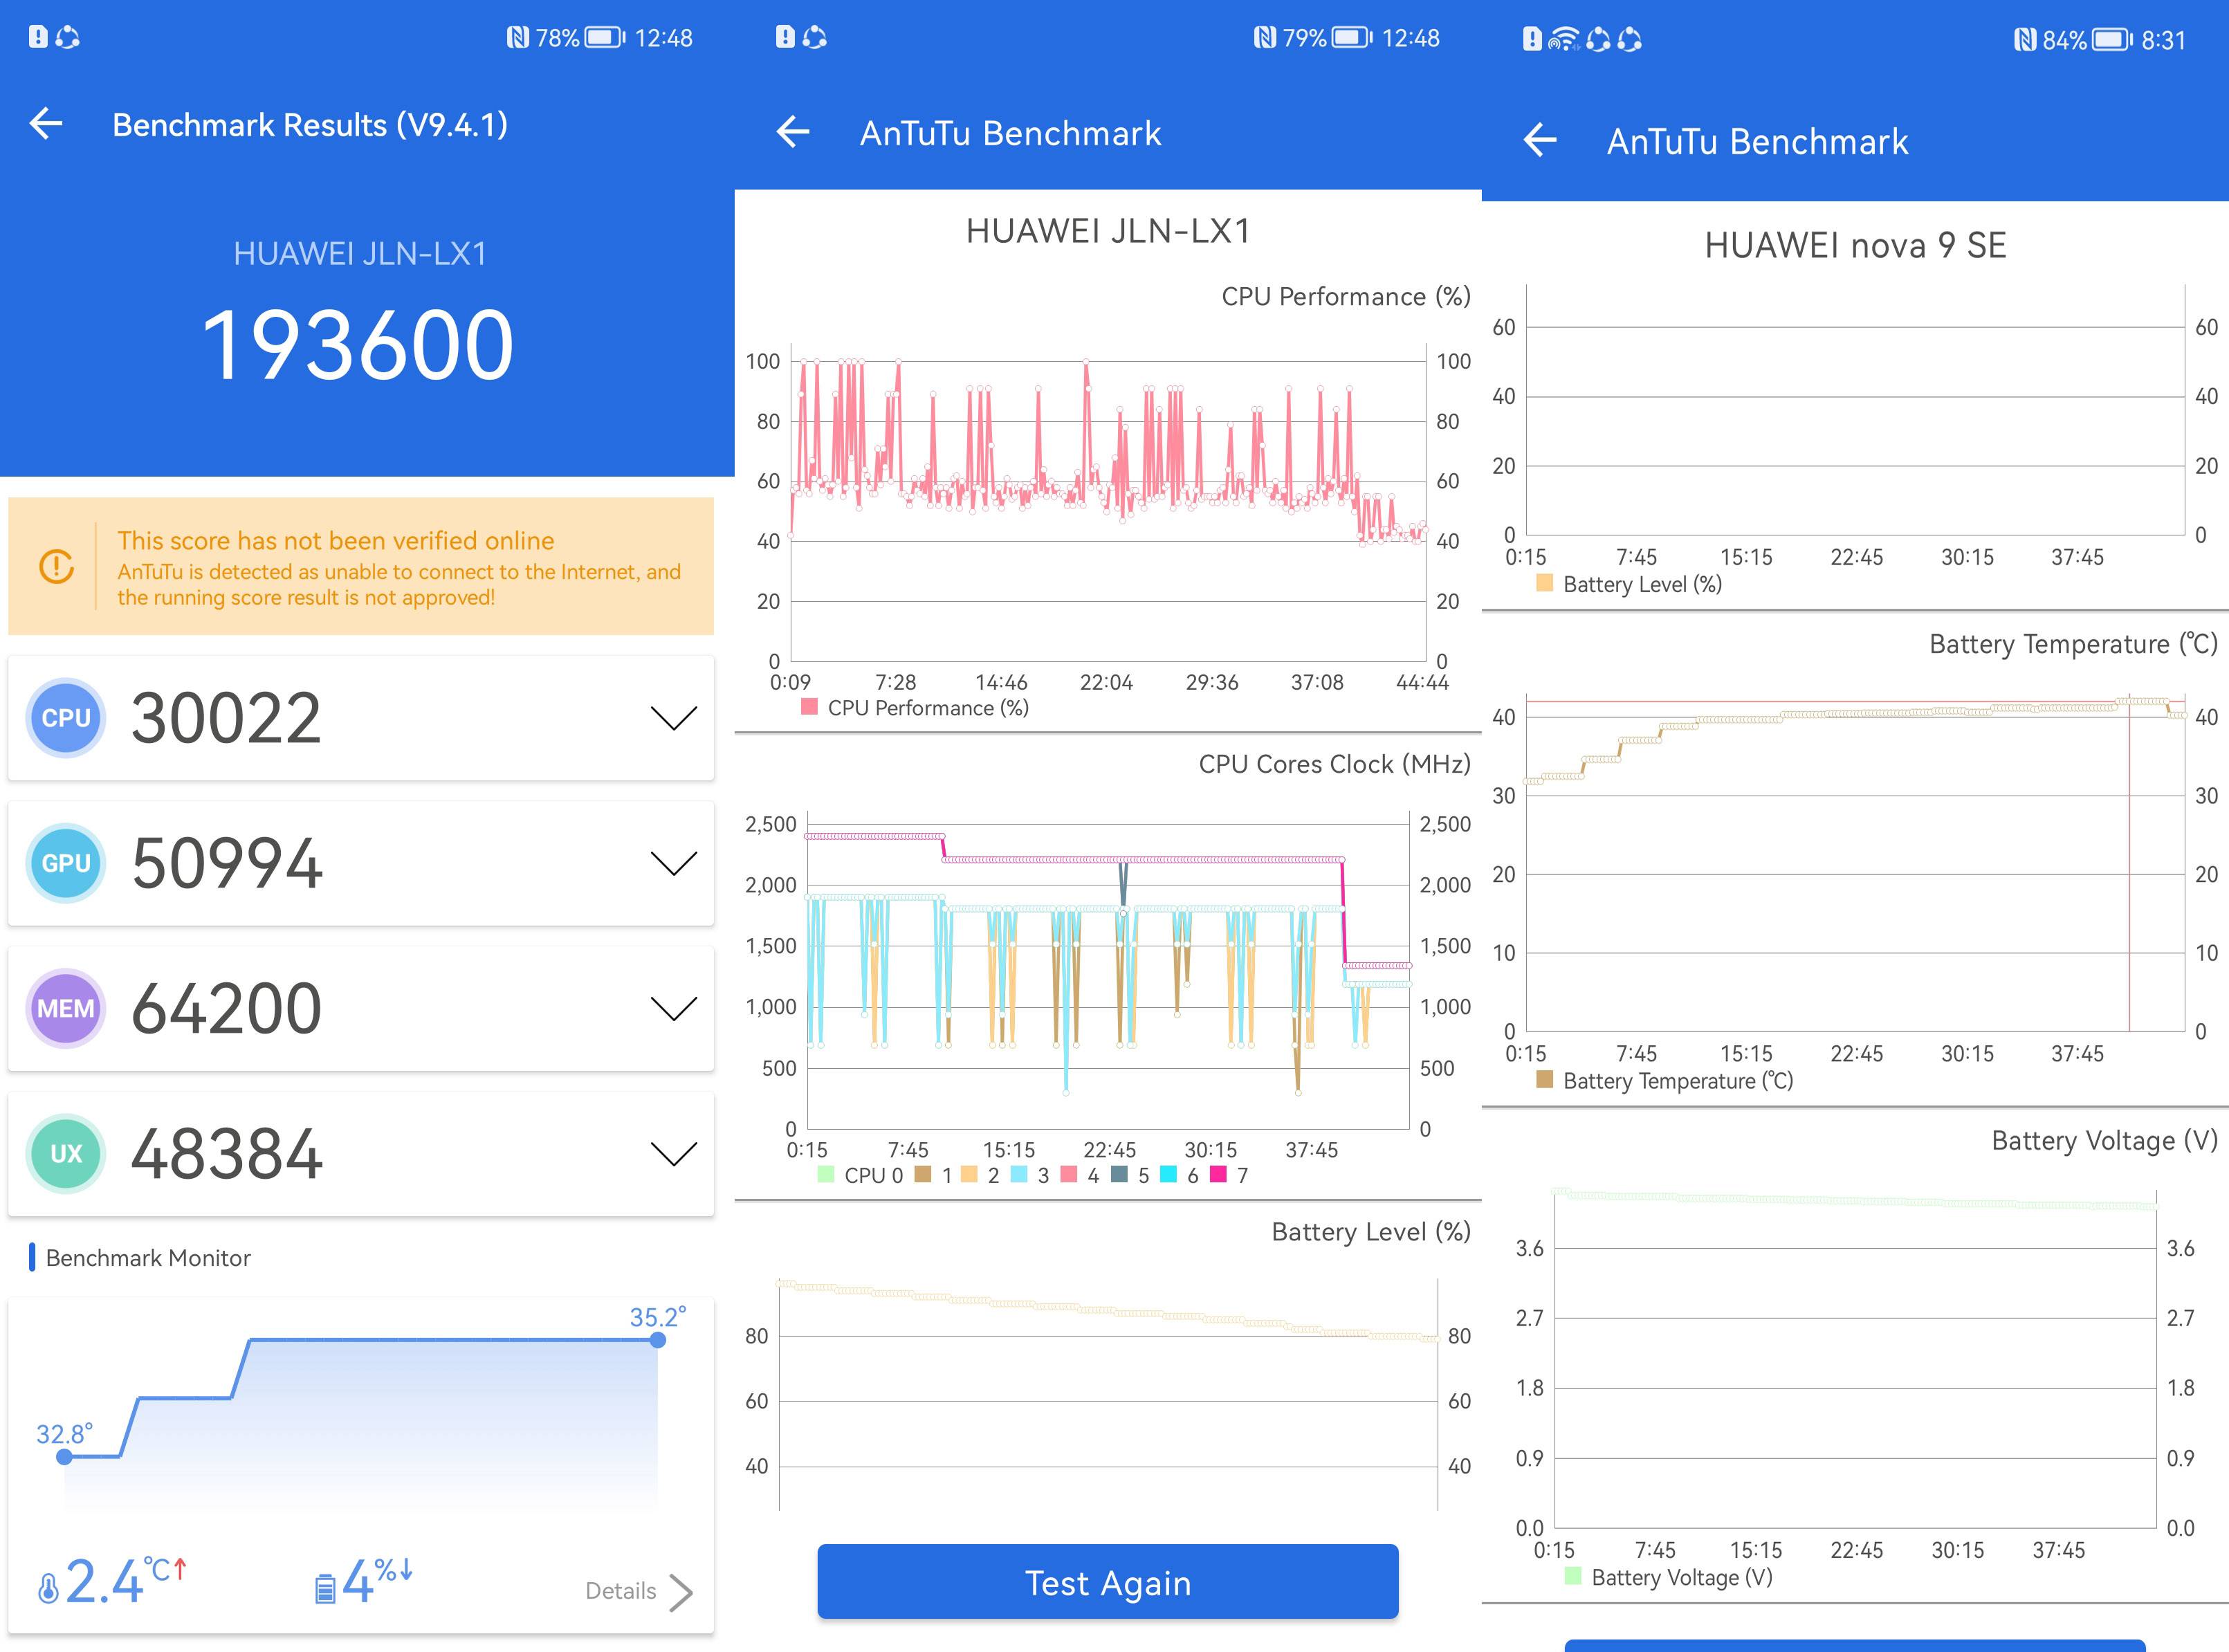Tap the CPU Performance (%) chart title
The image size is (2229, 1652).
(1346, 297)
